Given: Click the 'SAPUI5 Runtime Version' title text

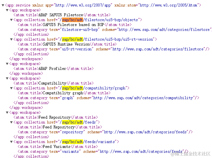Looking at the screenshot, I should tap(66, 44).
